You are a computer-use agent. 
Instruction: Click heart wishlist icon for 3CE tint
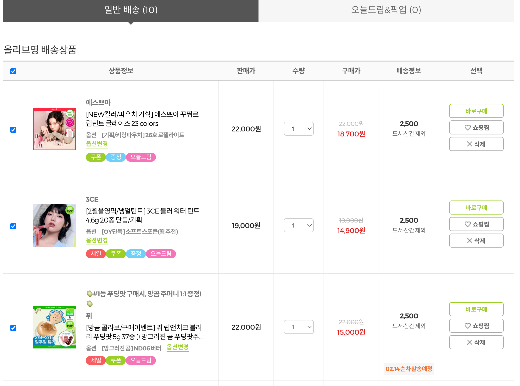(467, 224)
